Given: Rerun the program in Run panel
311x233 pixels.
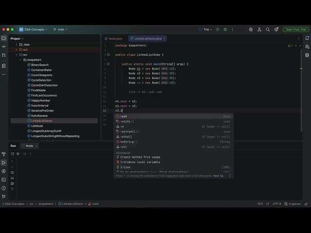Looking at the screenshot, I should coord(13,154).
